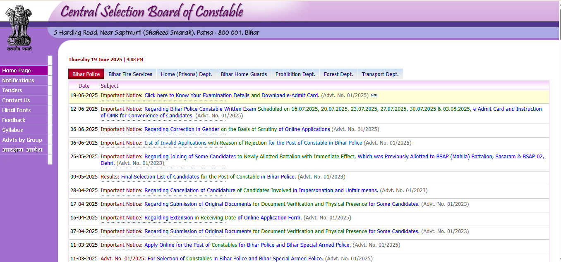
Task: Click the 'Central Selection Board of Constable' heading
Action: pyautogui.click(x=152, y=11)
